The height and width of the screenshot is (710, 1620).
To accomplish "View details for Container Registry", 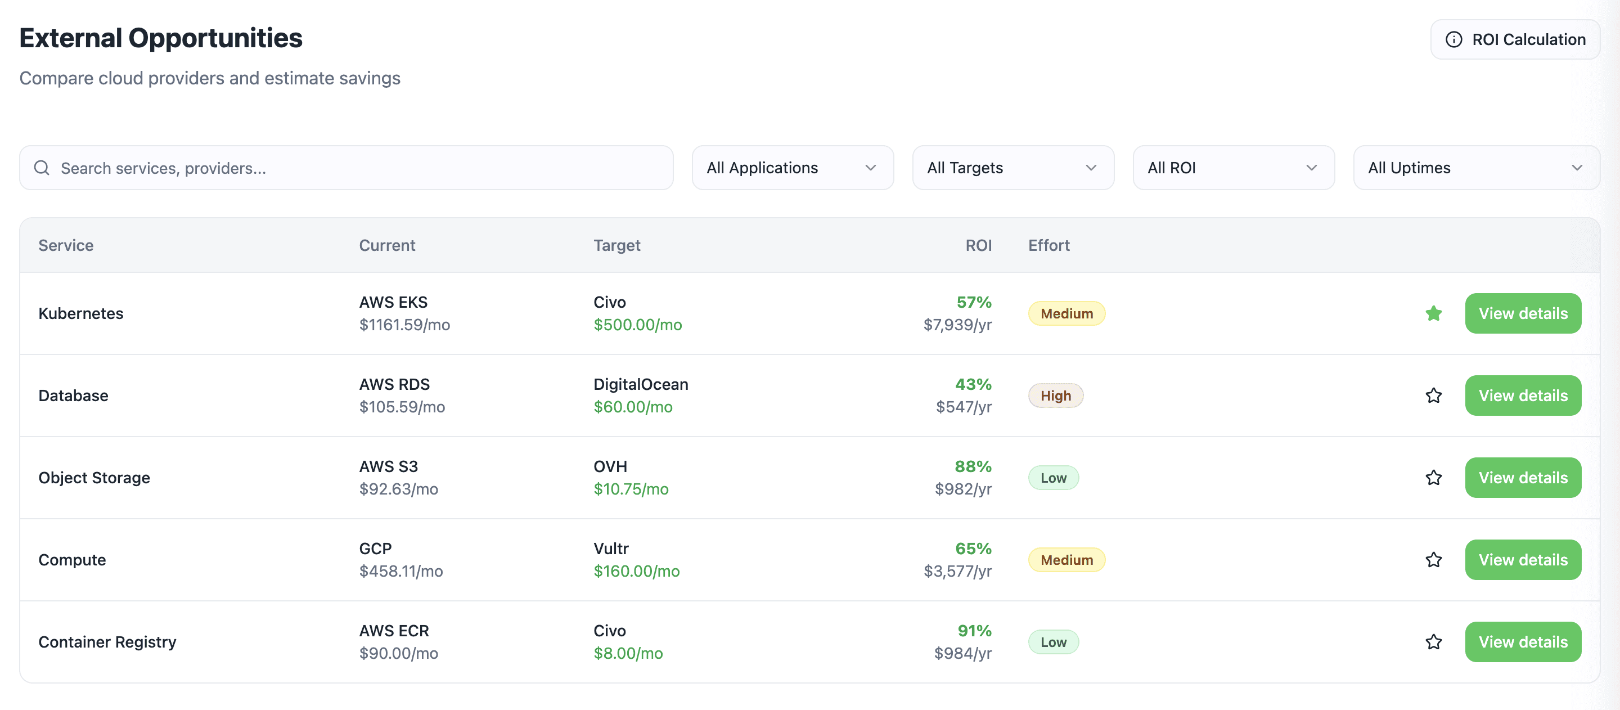I will 1523,642.
